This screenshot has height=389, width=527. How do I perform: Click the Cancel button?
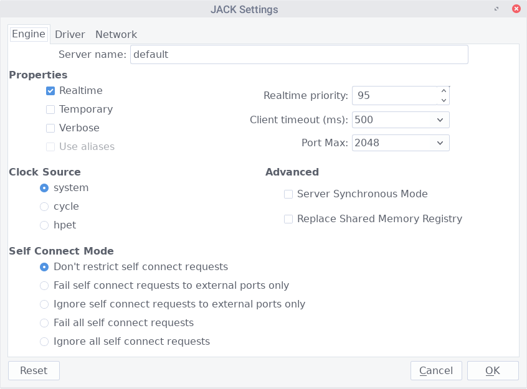(436, 370)
